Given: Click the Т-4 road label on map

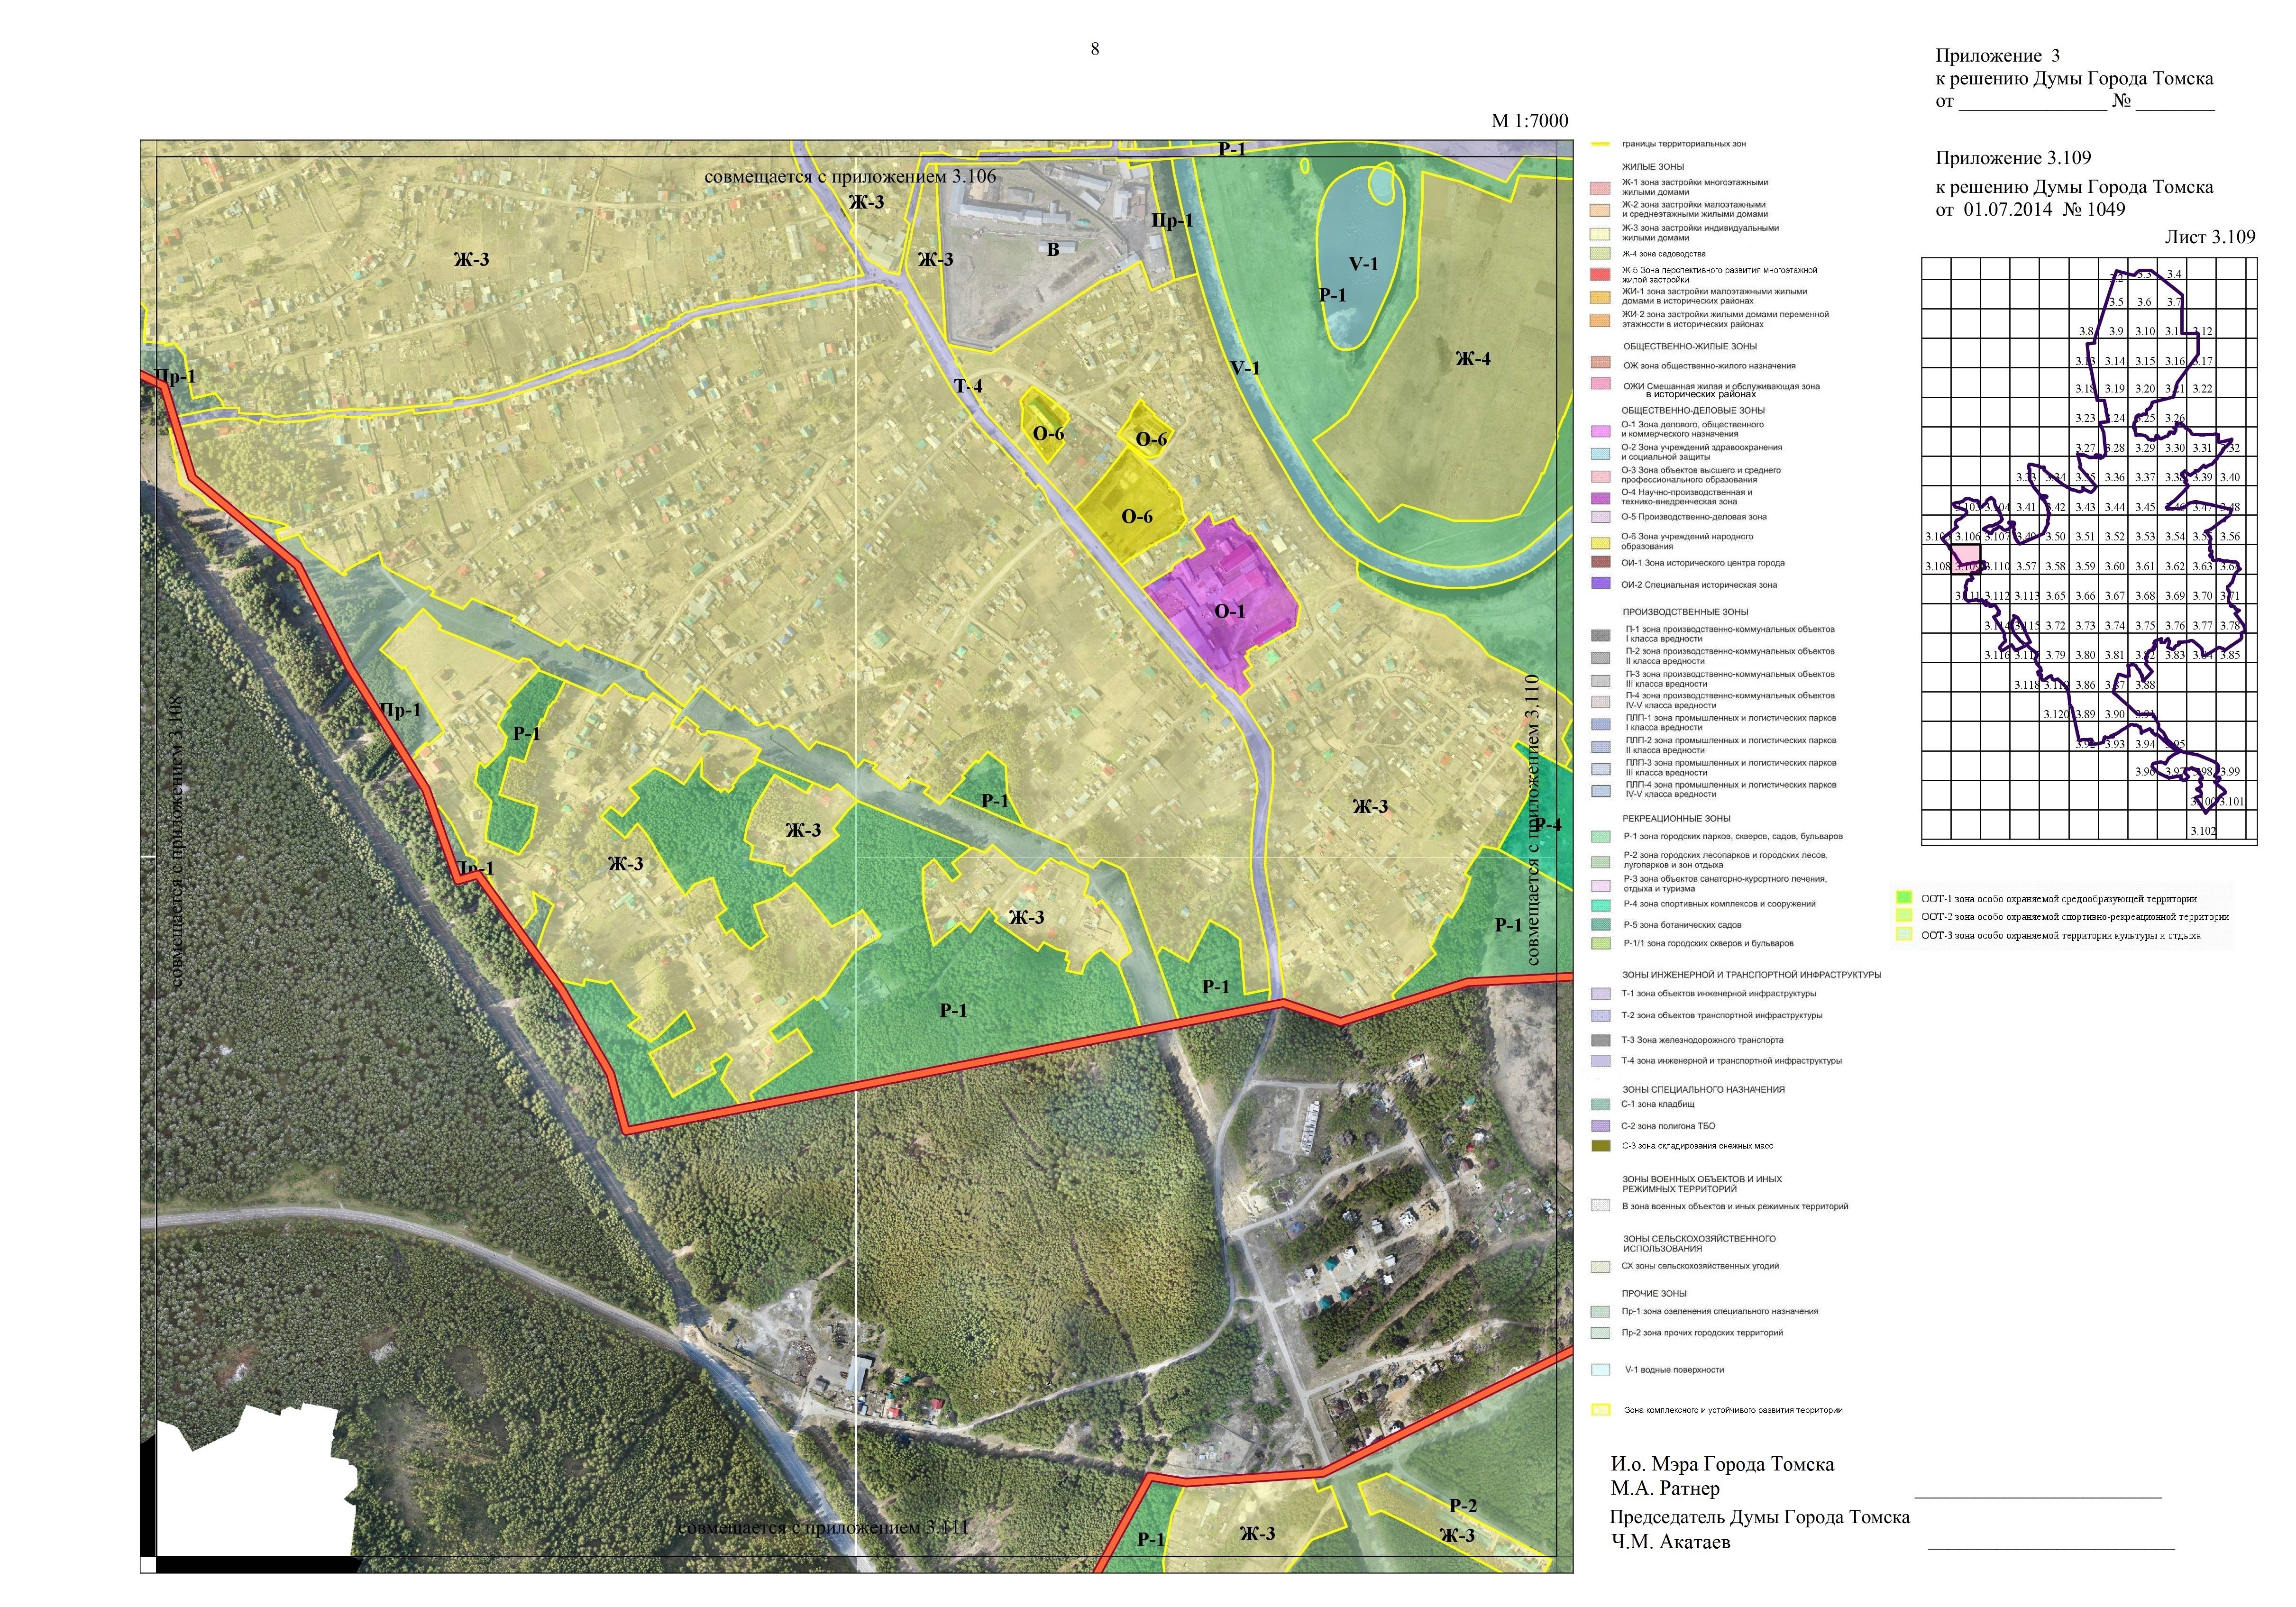Looking at the screenshot, I should (x=967, y=386).
